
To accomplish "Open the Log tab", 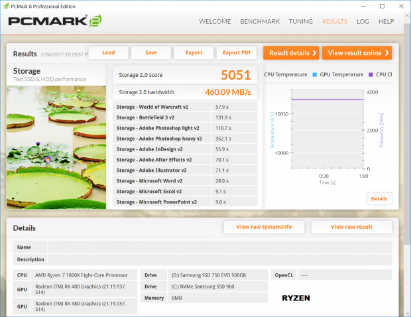I will pyautogui.click(x=363, y=21).
